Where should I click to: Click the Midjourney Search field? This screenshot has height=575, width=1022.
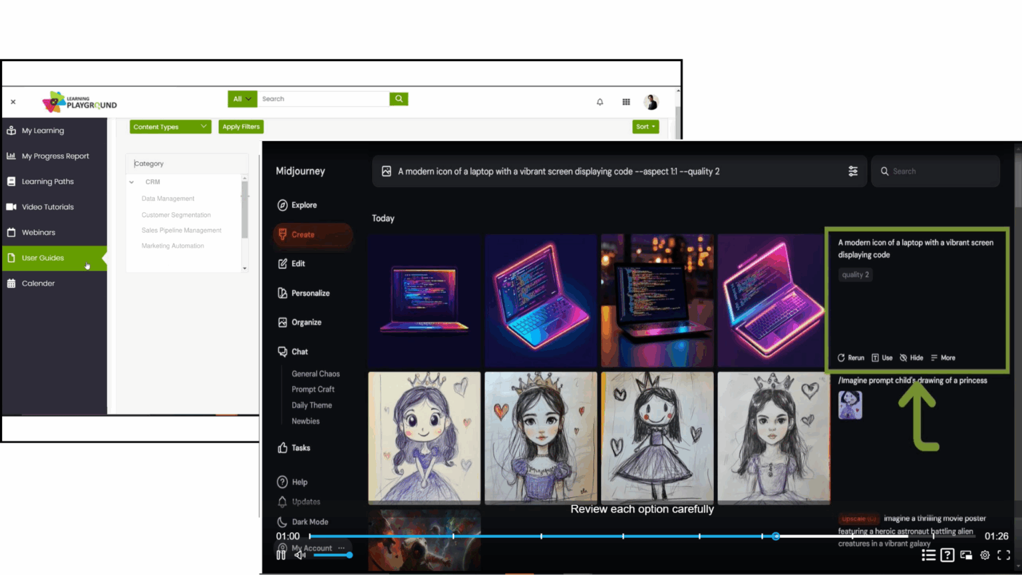point(936,171)
